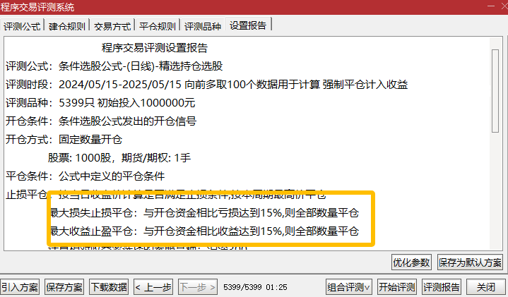Click the 关闭 button

485,287
